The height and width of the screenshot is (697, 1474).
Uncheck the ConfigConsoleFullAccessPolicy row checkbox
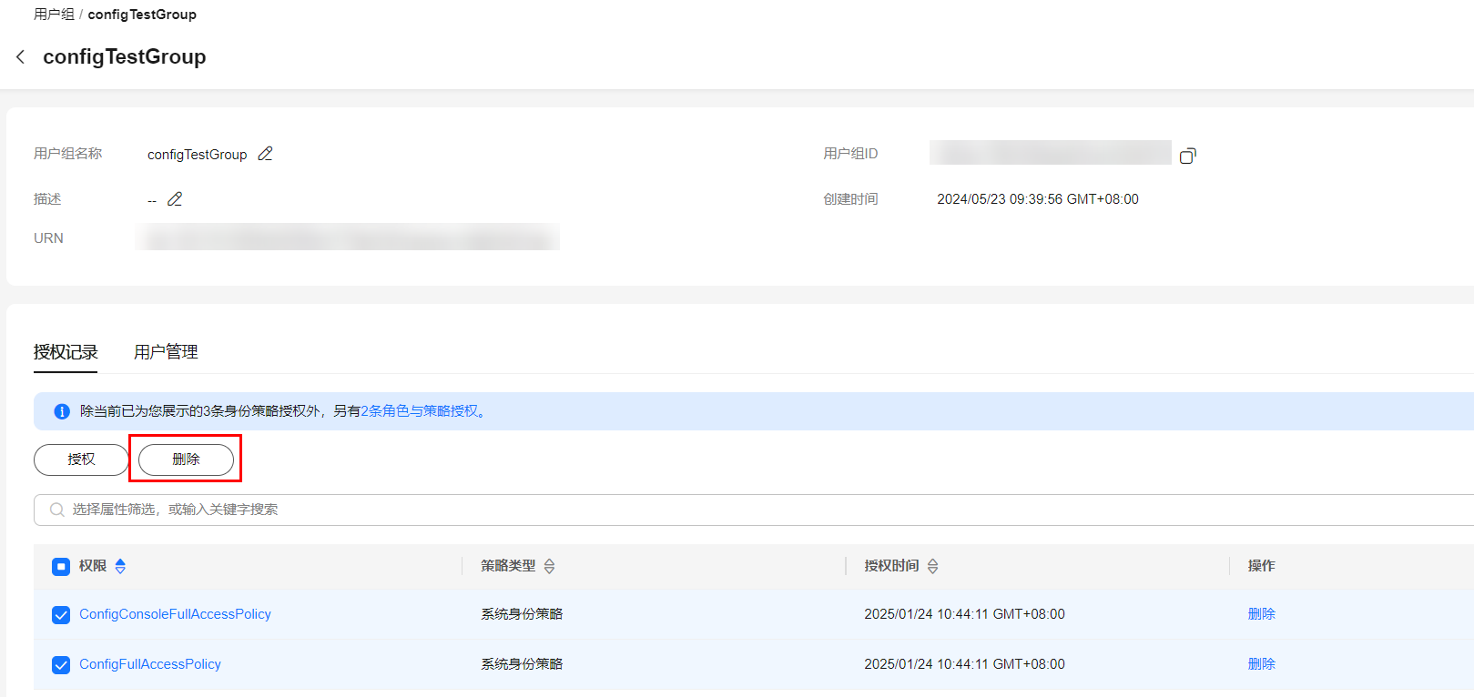point(61,615)
